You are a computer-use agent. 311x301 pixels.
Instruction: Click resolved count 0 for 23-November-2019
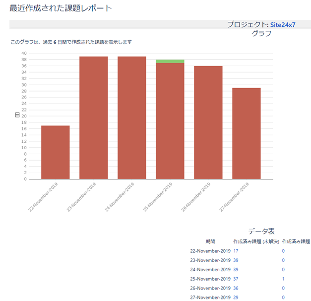(x=283, y=260)
